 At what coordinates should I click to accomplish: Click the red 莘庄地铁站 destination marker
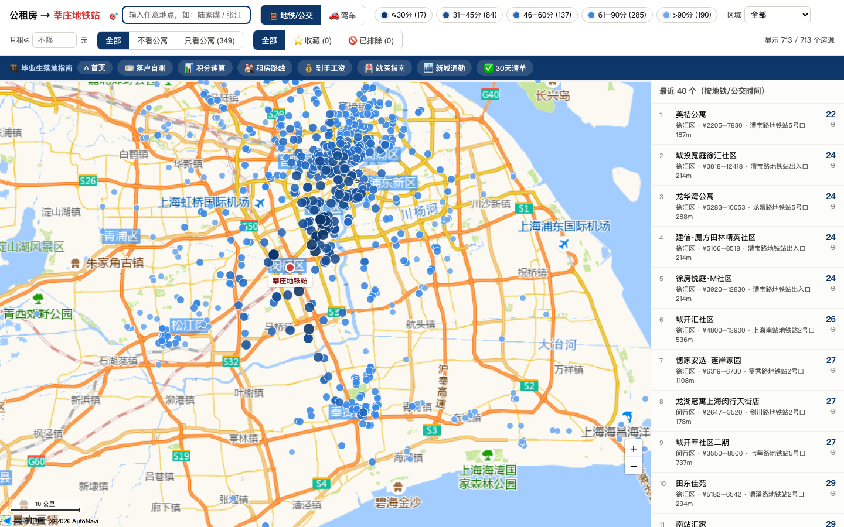(290, 268)
